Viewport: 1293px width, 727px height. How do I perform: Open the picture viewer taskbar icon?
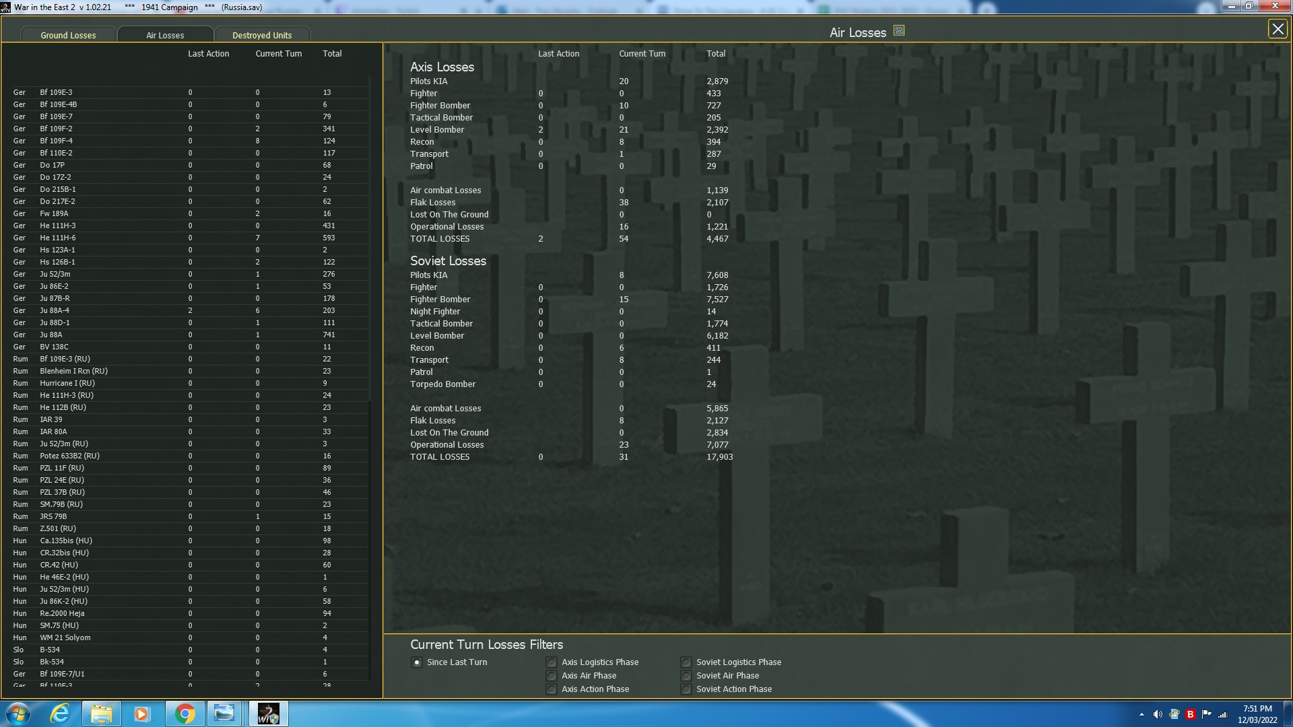coord(224,714)
